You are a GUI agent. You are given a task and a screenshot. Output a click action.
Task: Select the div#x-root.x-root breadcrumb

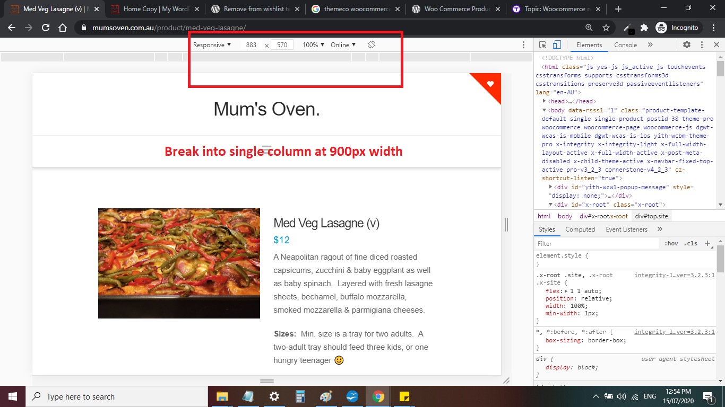tap(603, 216)
